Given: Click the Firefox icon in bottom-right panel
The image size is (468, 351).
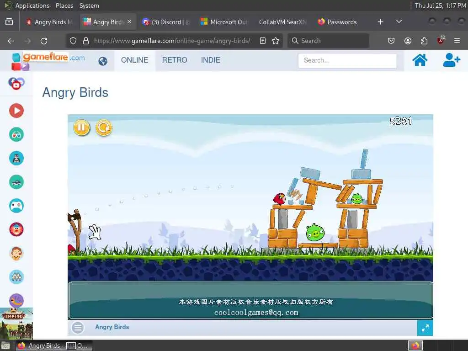Looking at the screenshot, I should point(415,346).
